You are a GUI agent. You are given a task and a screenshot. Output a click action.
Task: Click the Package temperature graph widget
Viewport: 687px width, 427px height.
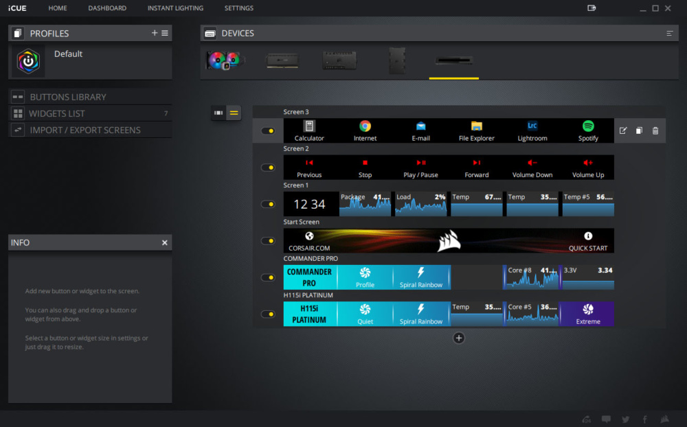(365, 204)
